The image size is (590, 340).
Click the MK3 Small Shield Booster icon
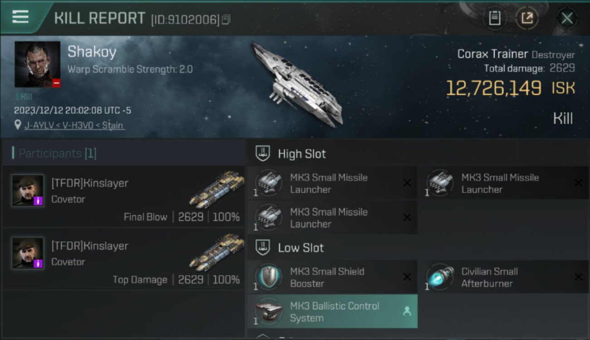(x=268, y=277)
